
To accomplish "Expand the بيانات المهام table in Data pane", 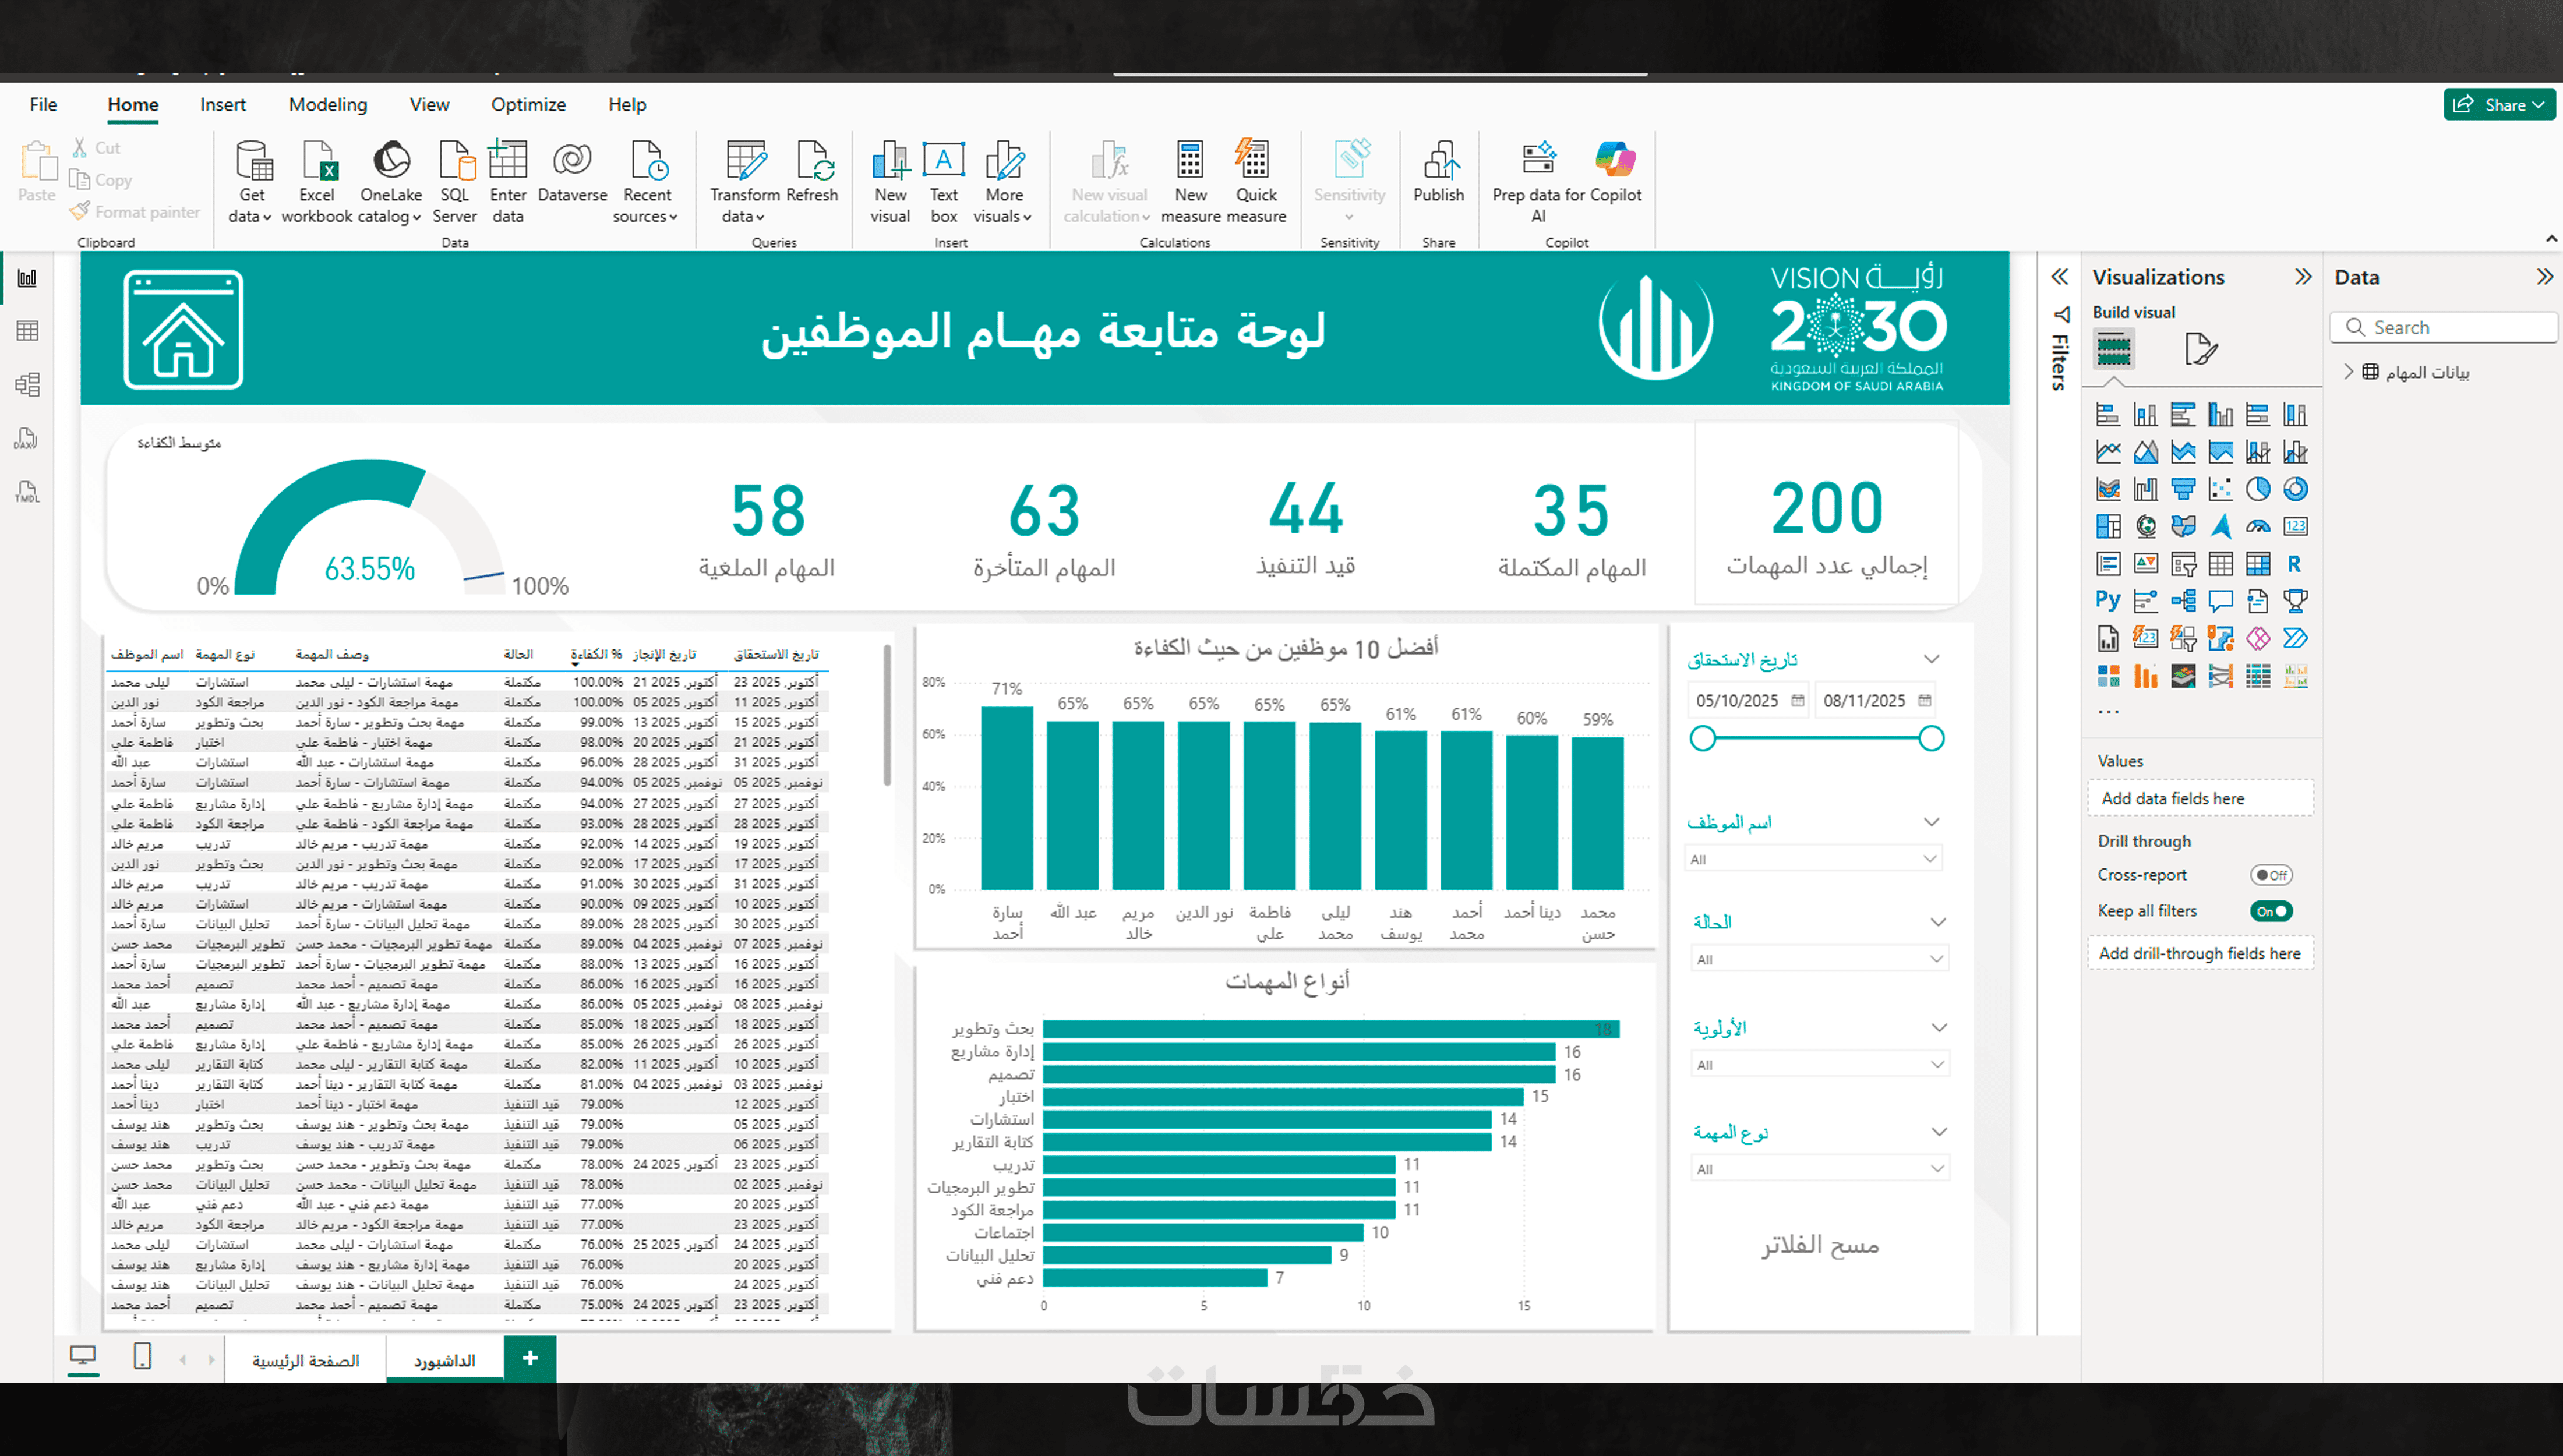I will [2348, 372].
